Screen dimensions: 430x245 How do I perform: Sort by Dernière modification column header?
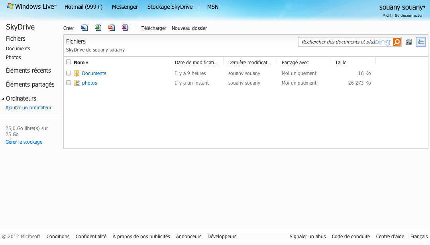point(249,63)
